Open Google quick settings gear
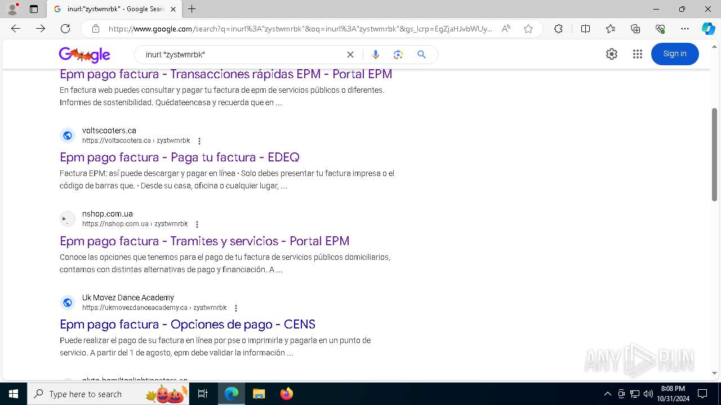 612,54
